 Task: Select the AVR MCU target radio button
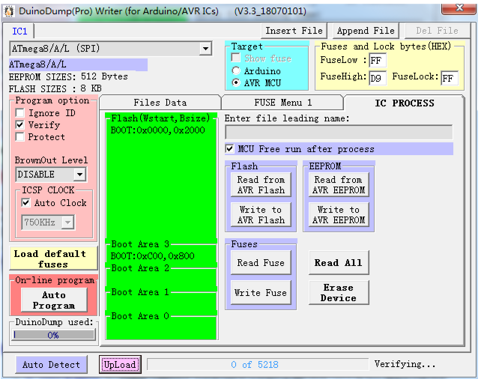click(235, 83)
